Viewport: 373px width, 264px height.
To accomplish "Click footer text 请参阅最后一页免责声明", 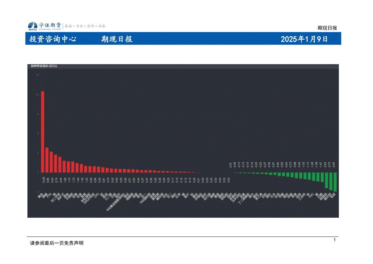I will click(56, 243).
